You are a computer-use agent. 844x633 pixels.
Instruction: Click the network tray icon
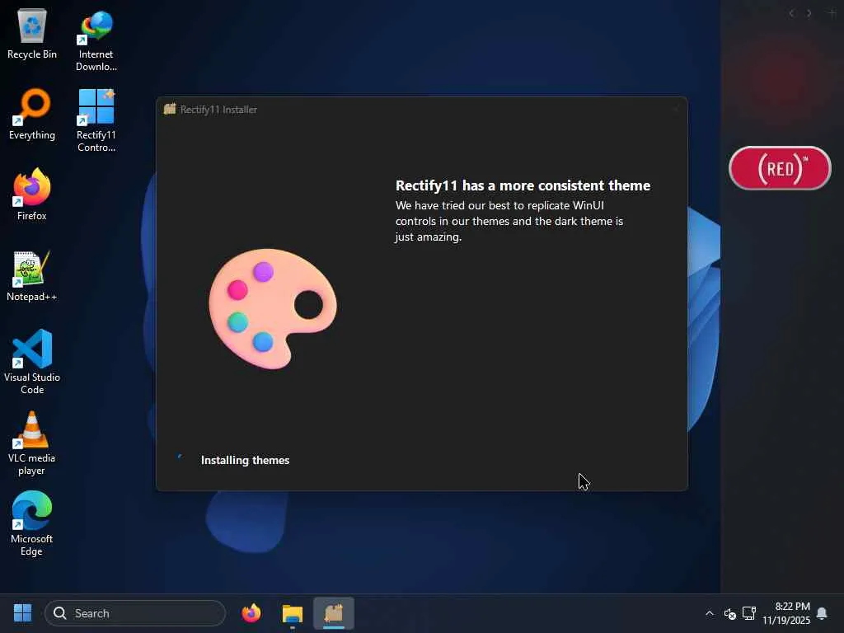pos(748,613)
